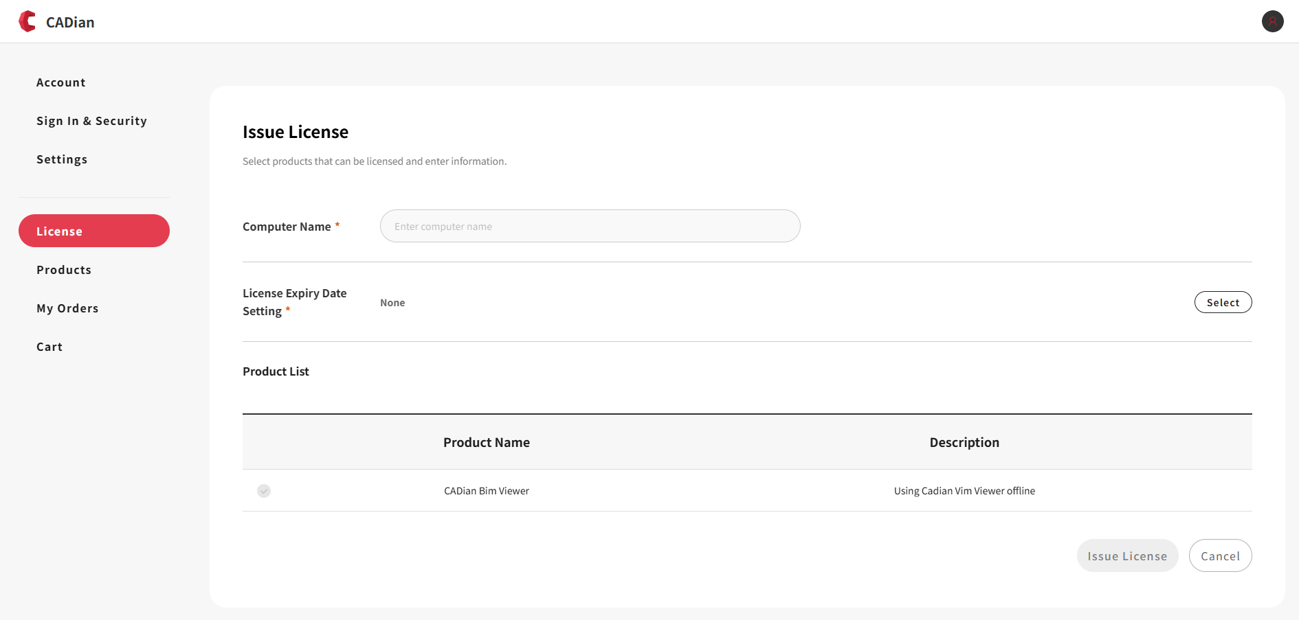Click the Issue License button
Image resolution: width=1299 pixels, height=620 pixels.
point(1127,555)
